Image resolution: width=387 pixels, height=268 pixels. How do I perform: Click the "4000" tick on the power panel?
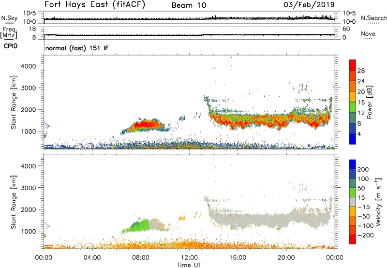pyautogui.click(x=28, y=66)
